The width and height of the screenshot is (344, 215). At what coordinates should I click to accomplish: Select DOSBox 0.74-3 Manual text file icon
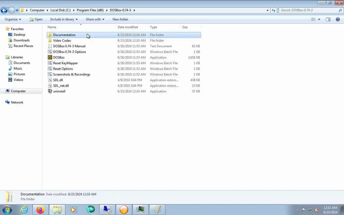50,46
